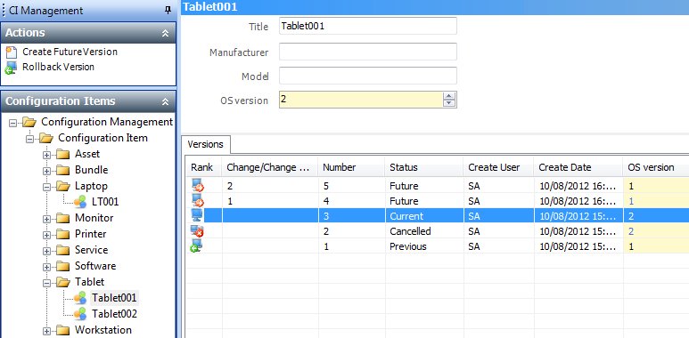Click rank icon of Current version 3
The image size is (689, 338).
point(196,215)
